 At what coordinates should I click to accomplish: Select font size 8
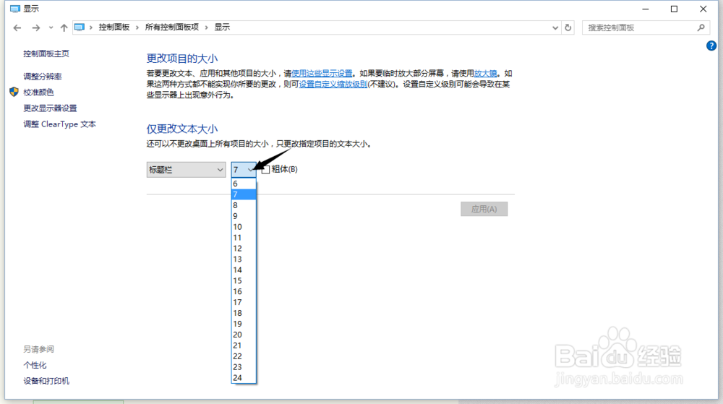pos(244,205)
